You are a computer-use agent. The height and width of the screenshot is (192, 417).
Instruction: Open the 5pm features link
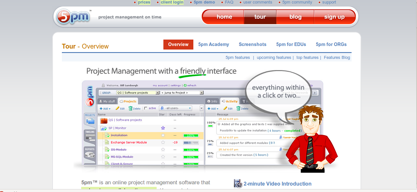pyautogui.click(x=238, y=58)
